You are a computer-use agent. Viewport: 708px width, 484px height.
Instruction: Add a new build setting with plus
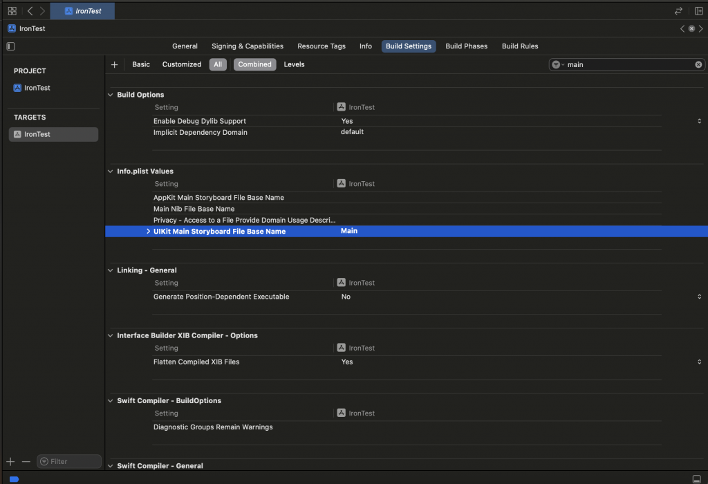point(114,64)
